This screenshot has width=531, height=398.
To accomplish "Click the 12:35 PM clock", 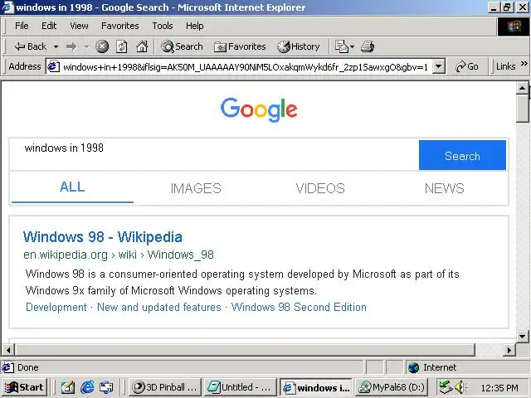I will coord(499,388).
